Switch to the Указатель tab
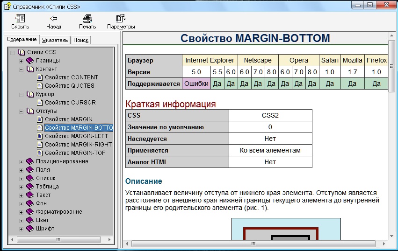Image resolution: width=398 pixels, height=251 pixels. (55, 40)
